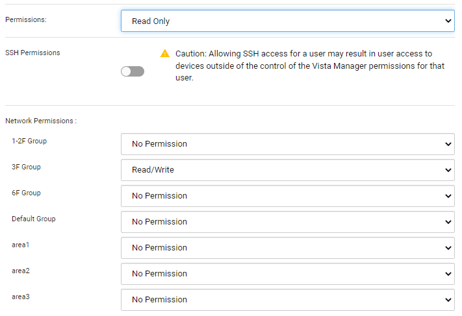Expand the Default Group permission dropdown
This screenshot has height=316, width=462.
coord(287,222)
